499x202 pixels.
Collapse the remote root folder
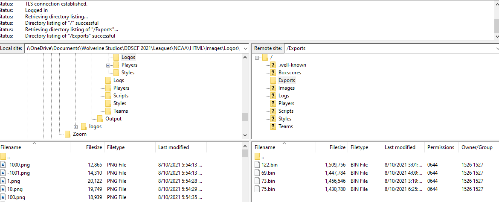[257, 57]
